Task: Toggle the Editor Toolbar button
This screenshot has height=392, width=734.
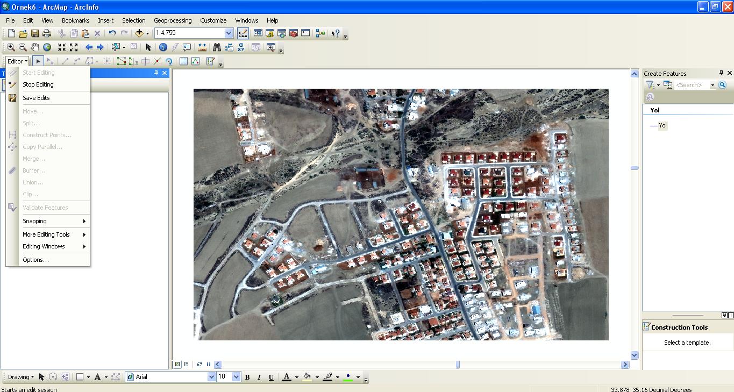Action: (x=243, y=33)
